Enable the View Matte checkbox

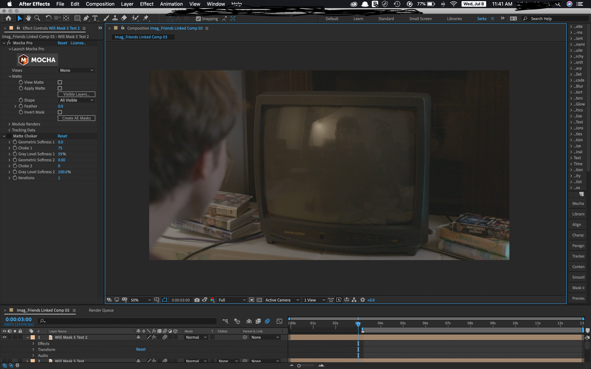60,82
